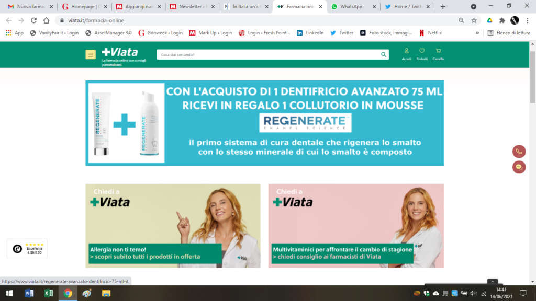Viewport: 536px width, 301px height.
Task: Open the Viata hamburger menu
Action: coord(91,54)
